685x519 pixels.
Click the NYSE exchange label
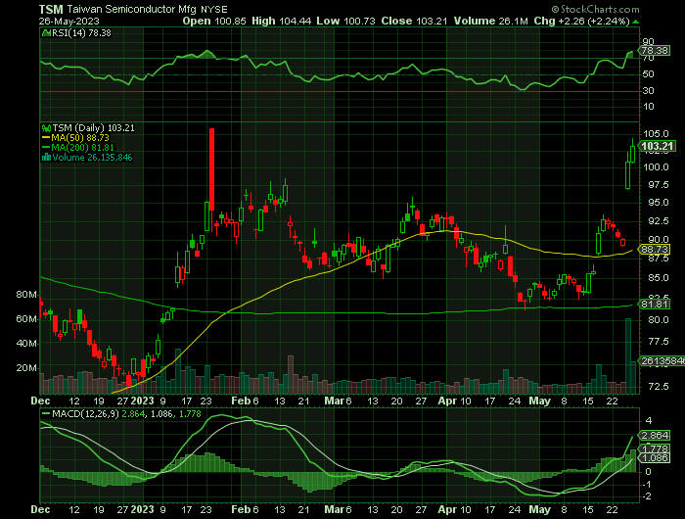coord(214,10)
